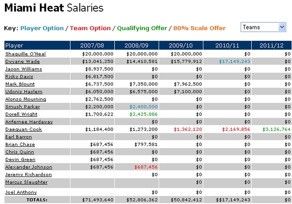Click 80% Scale Offer in the key
This screenshot has height=204, width=292.
click(200, 28)
